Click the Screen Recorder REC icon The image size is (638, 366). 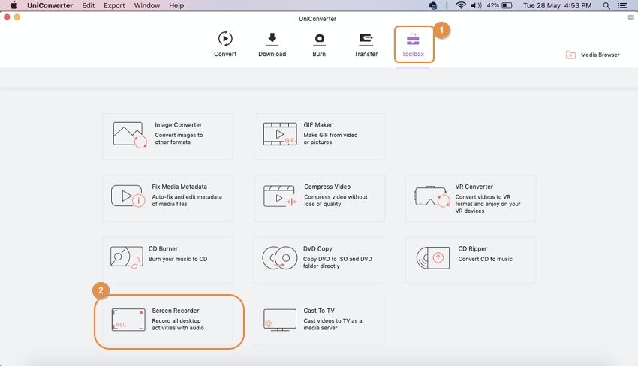tap(128, 319)
